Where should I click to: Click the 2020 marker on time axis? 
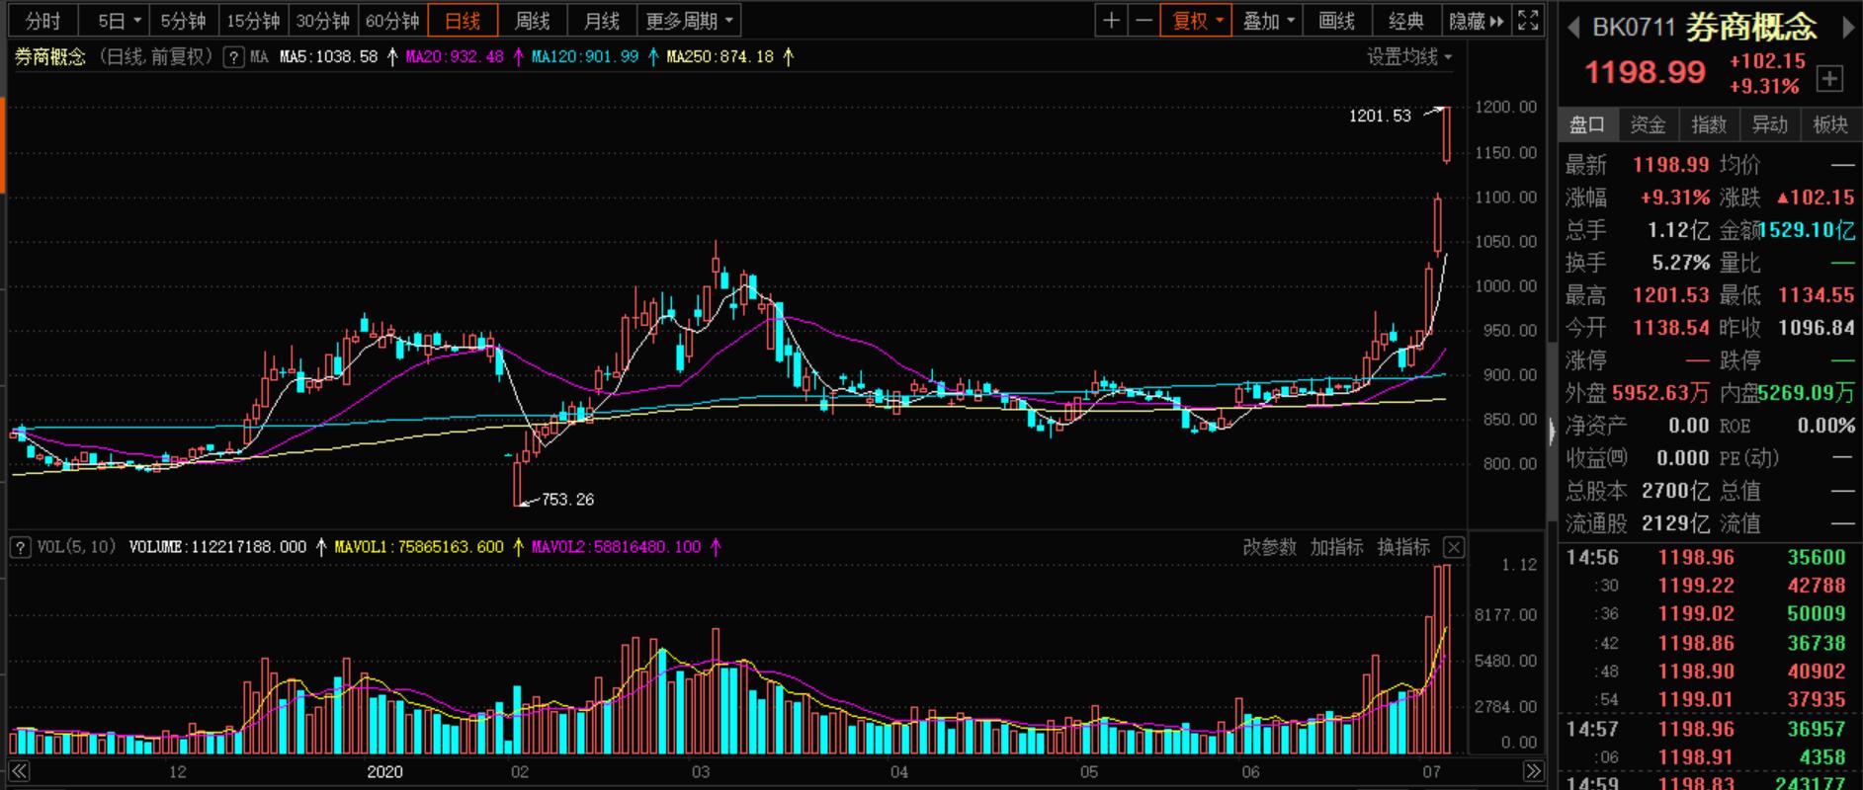(x=384, y=772)
